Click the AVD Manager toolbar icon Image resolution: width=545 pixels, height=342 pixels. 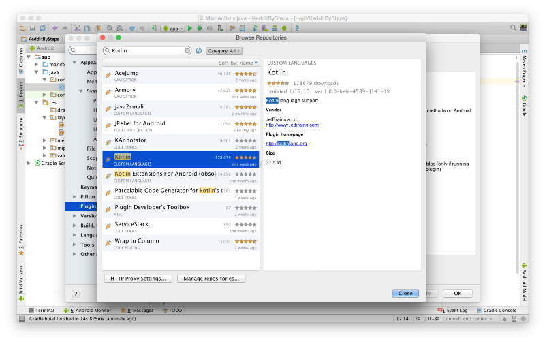265,28
